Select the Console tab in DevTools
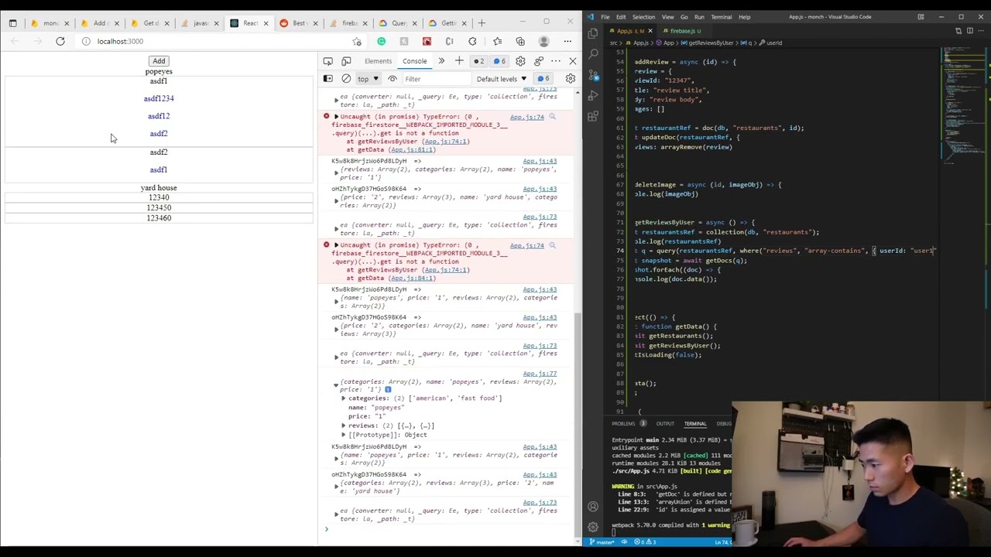Screen dimensions: 991x557 pyautogui.click(x=414, y=61)
